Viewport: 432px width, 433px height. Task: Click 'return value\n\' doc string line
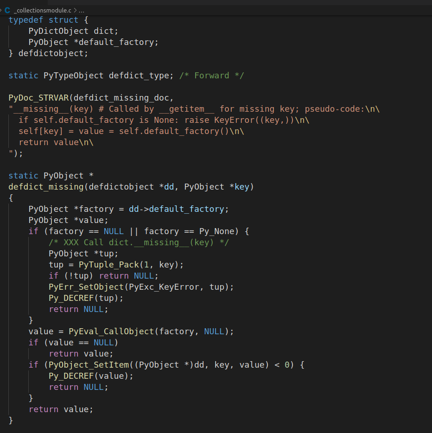coord(56,142)
